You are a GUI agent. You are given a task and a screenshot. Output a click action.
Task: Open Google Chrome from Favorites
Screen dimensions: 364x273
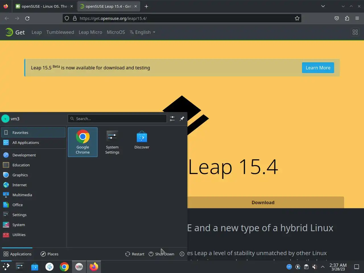tap(83, 142)
